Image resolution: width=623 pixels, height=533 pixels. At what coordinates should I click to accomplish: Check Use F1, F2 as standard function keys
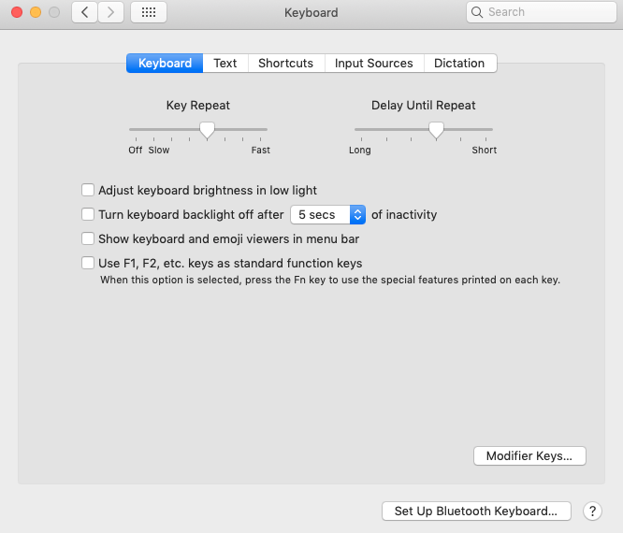(x=89, y=263)
